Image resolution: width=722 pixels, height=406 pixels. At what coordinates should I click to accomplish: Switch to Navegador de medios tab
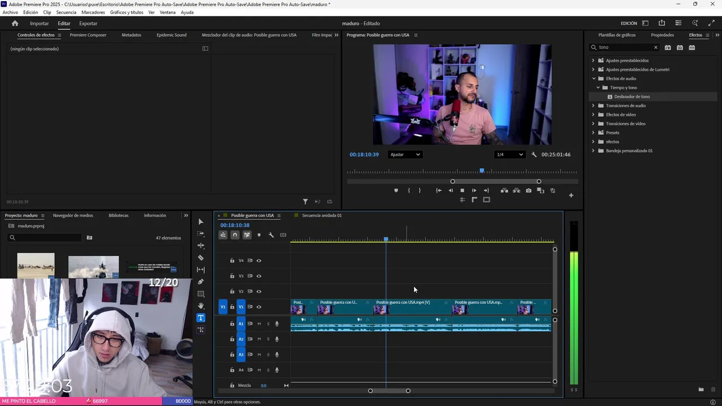coord(73,215)
